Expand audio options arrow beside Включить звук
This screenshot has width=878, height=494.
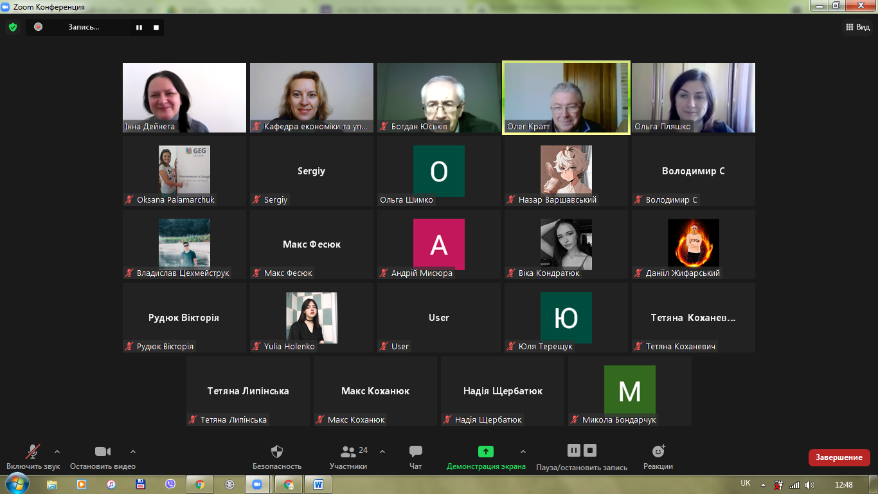57,452
